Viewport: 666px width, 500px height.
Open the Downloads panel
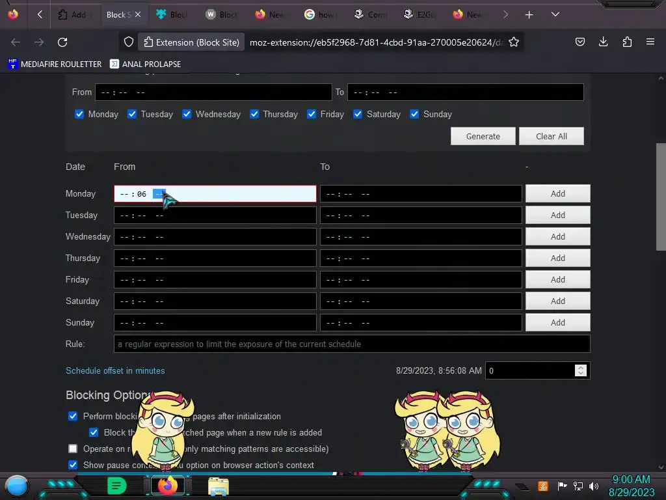click(x=603, y=42)
